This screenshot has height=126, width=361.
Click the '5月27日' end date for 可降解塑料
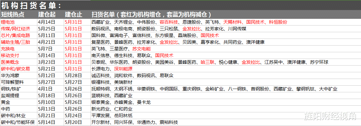coord(73,83)
